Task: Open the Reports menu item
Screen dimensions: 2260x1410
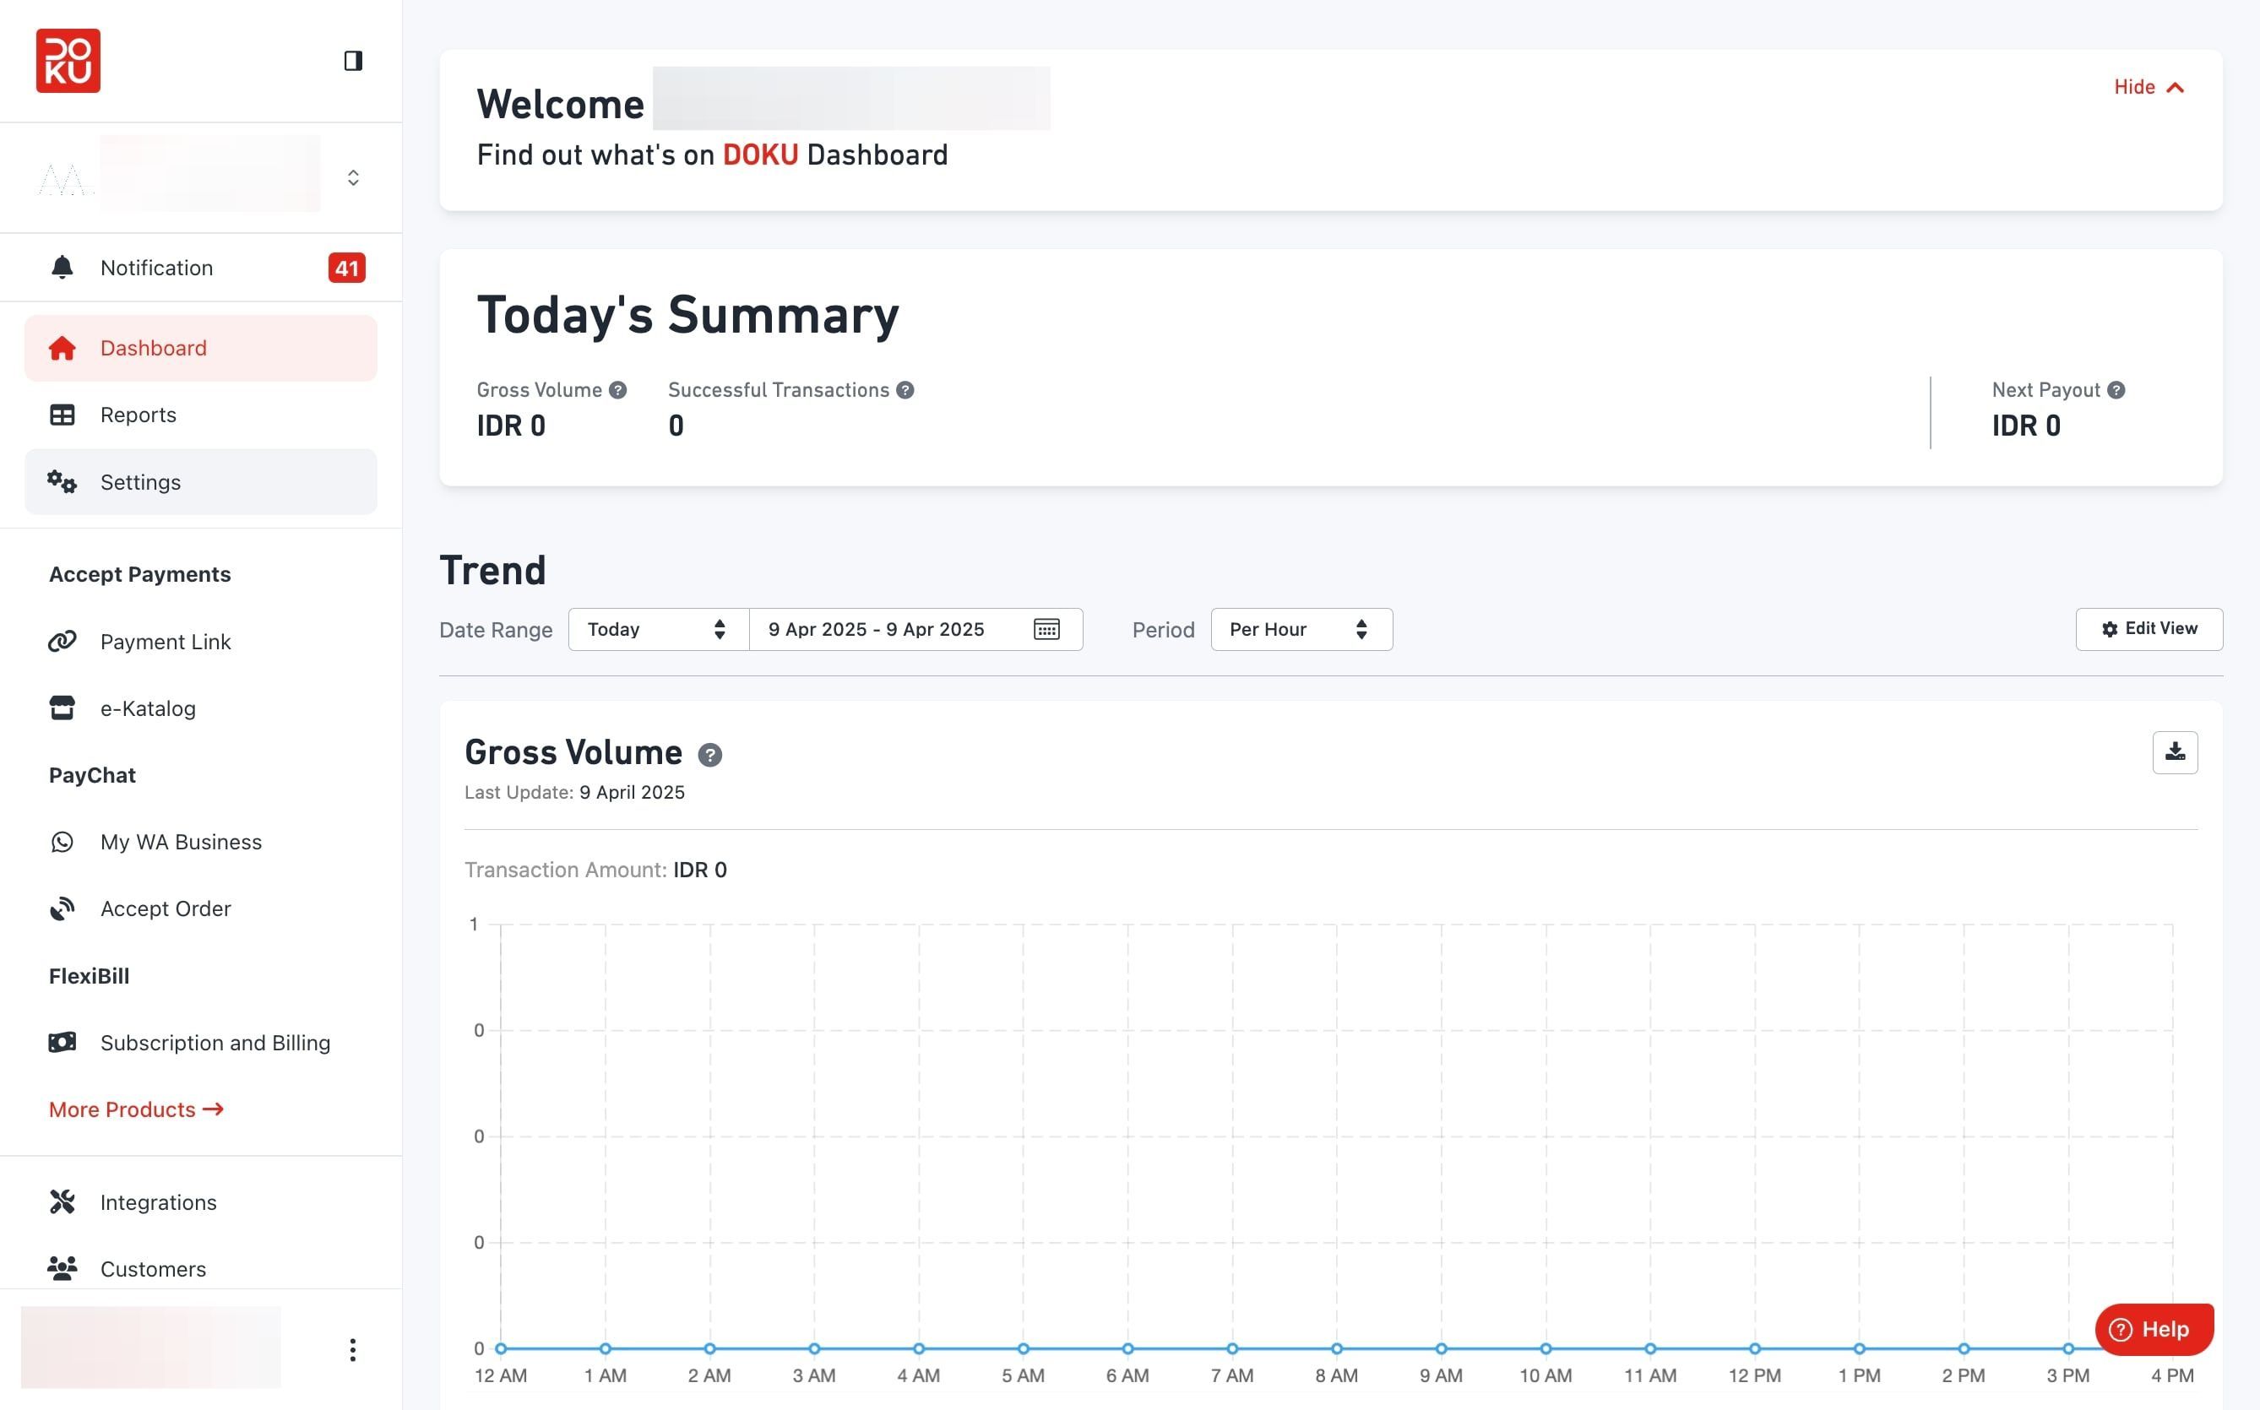Action: 200,415
